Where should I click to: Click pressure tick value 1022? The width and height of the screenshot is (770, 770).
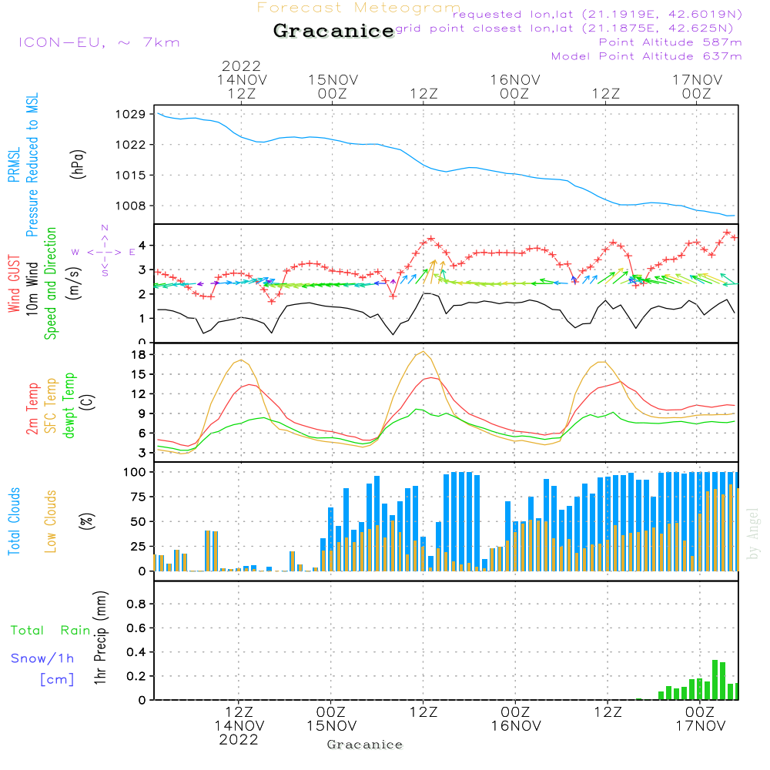(130, 145)
